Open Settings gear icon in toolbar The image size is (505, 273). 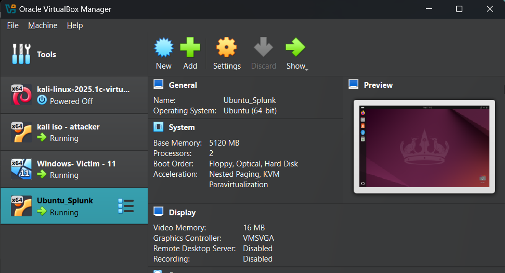click(227, 47)
